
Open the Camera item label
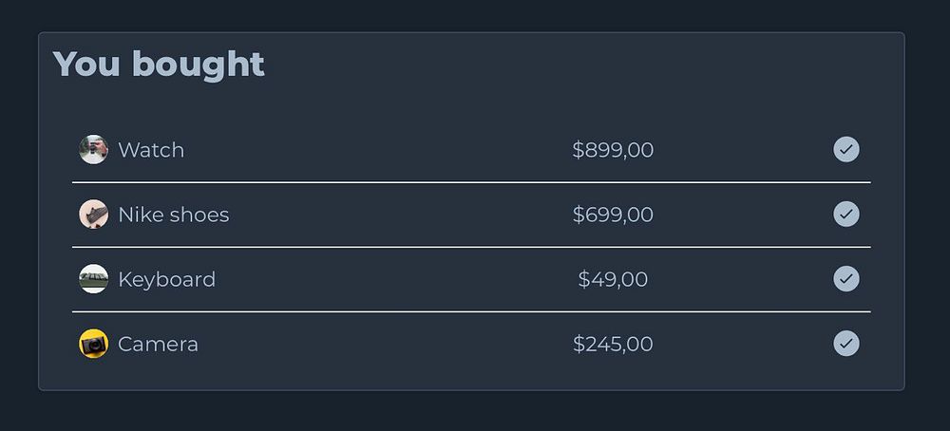[158, 344]
